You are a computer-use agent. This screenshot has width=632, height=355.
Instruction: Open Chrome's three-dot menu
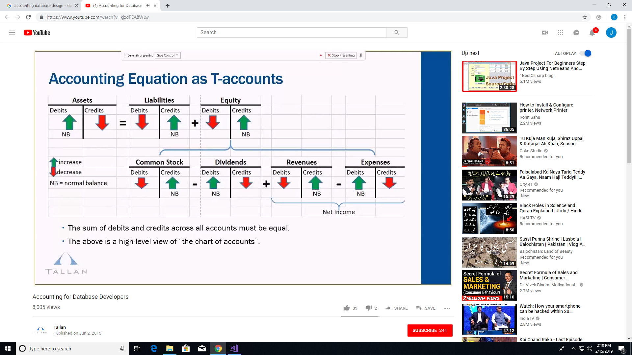coord(625,17)
